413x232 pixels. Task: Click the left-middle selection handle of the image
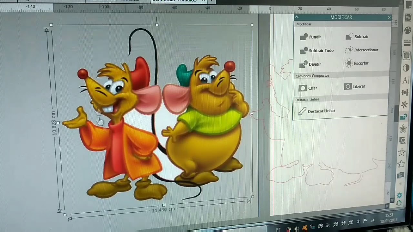coord(58,123)
